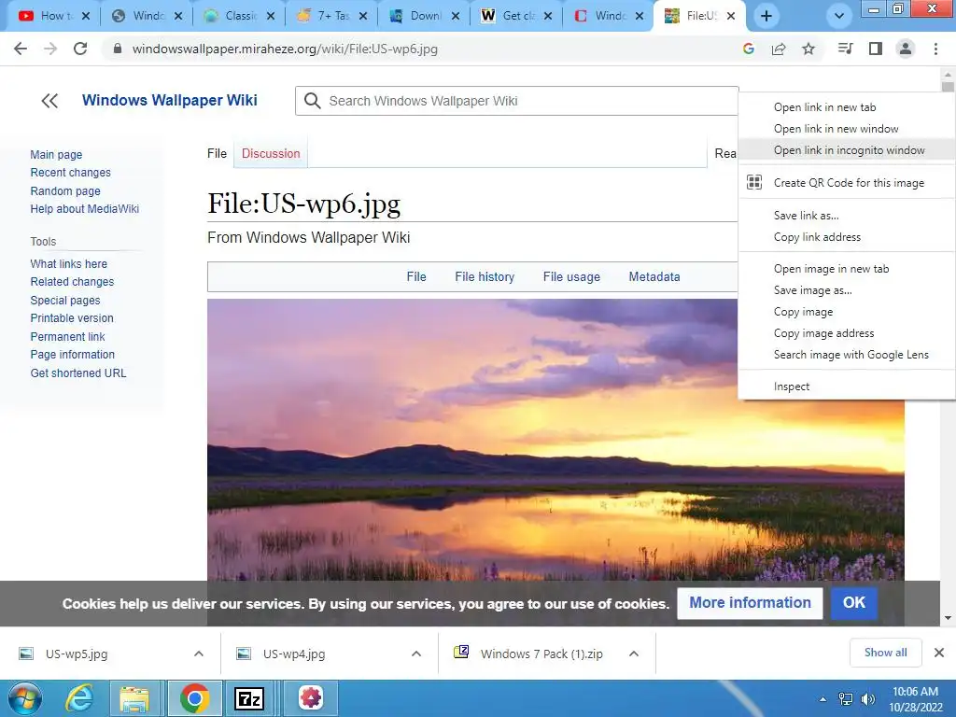The height and width of the screenshot is (717, 956).
Task: Choose Open image in new tab
Action: [847, 269]
